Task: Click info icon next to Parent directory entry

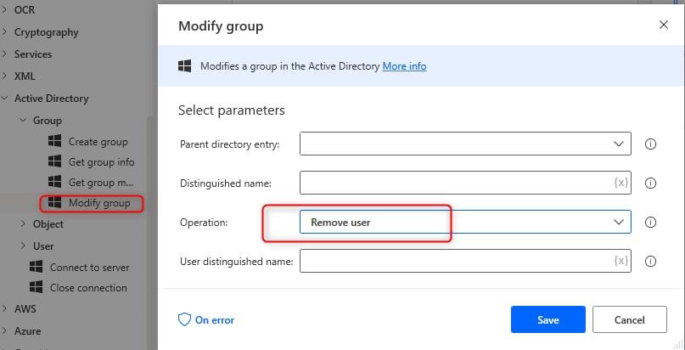Action: point(651,144)
